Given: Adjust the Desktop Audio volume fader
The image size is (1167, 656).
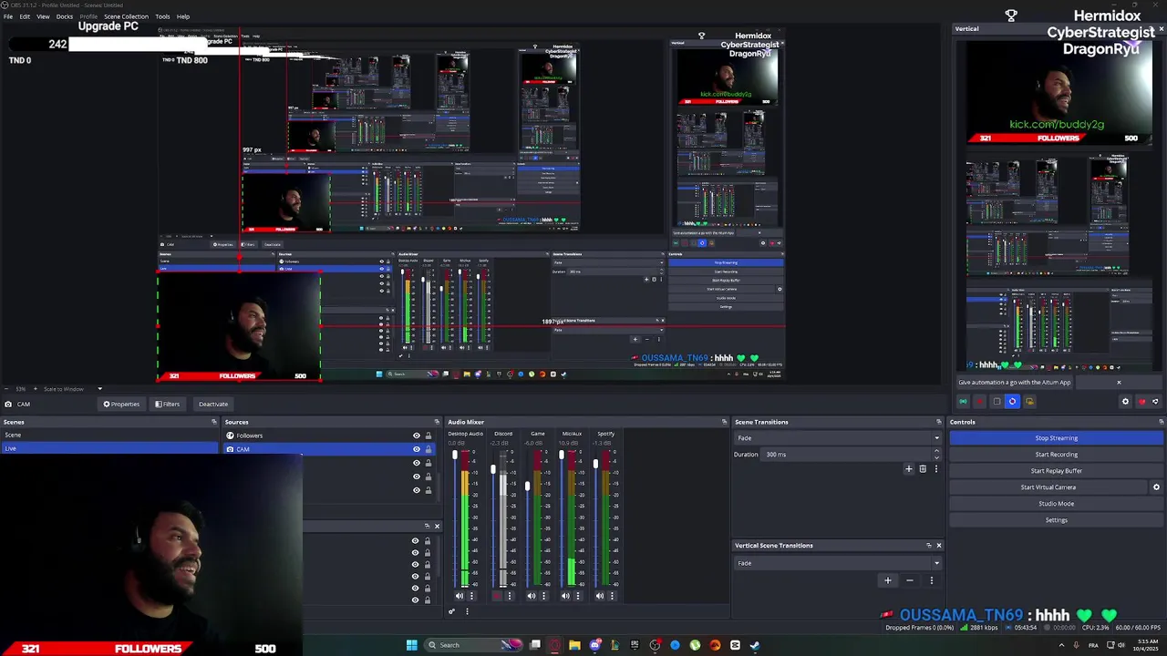Looking at the screenshot, I should point(455,455).
